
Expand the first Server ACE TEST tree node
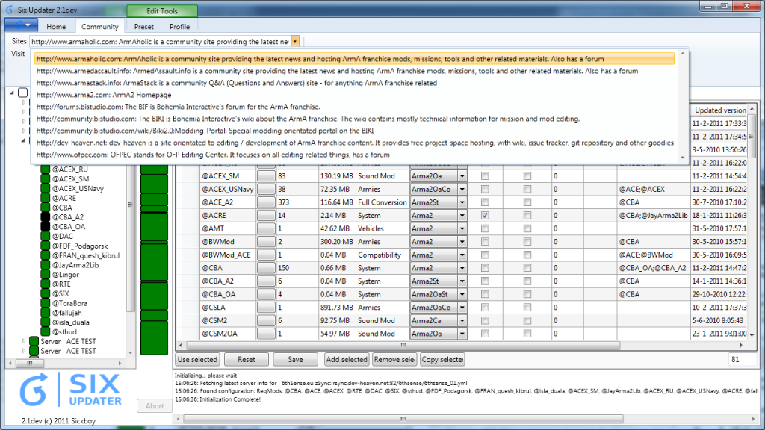pyautogui.click(x=24, y=341)
